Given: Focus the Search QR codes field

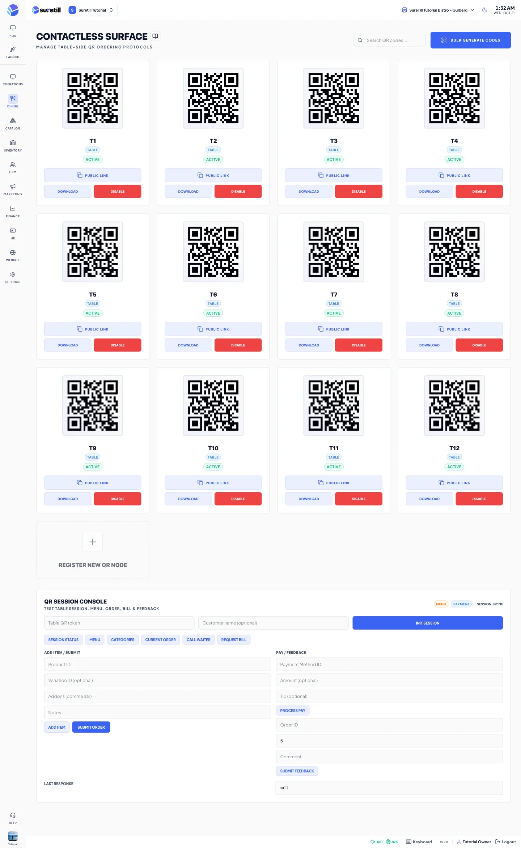Looking at the screenshot, I should (389, 40).
